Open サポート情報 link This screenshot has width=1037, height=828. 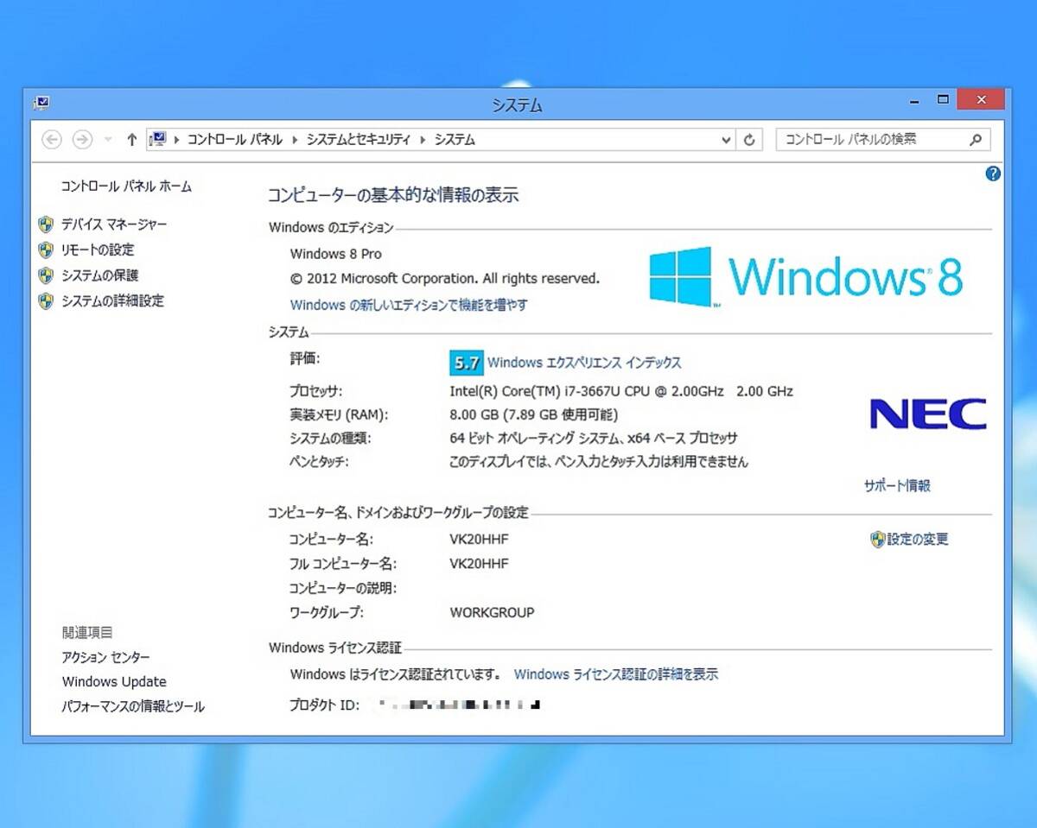pyautogui.click(x=897, y=486)
